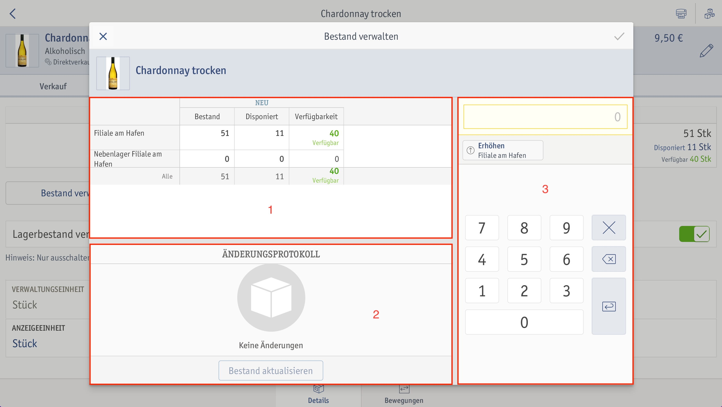Tap keypad digit 4
The height and width of the screenshot is (407, 722).
click(x=482, y=259)
